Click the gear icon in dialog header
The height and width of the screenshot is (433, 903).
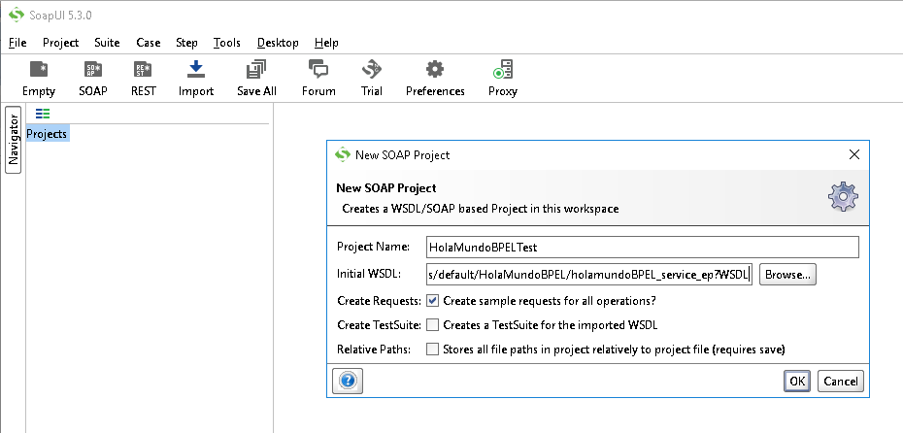(843, 196)
